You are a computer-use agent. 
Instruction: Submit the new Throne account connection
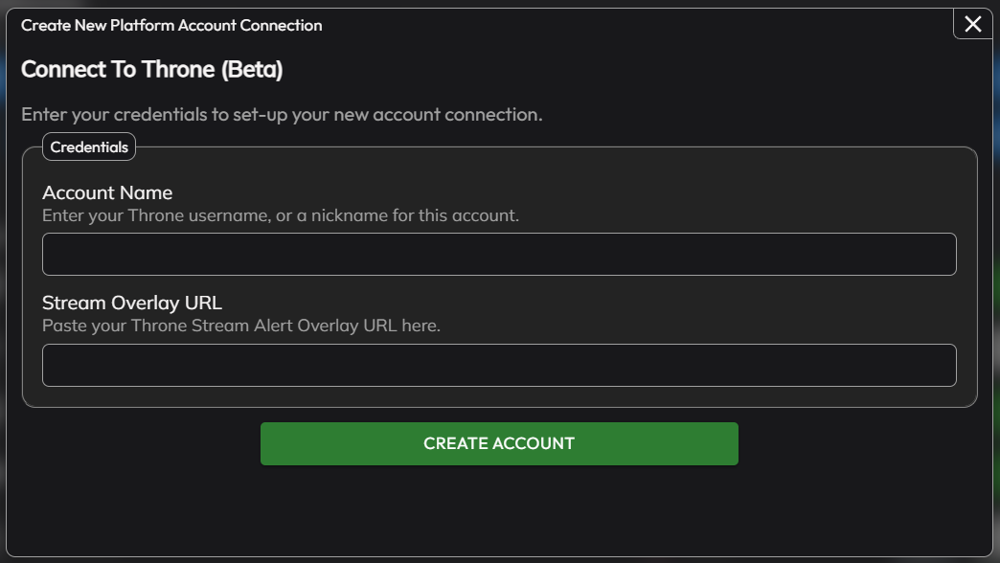(x=499, y=443)
